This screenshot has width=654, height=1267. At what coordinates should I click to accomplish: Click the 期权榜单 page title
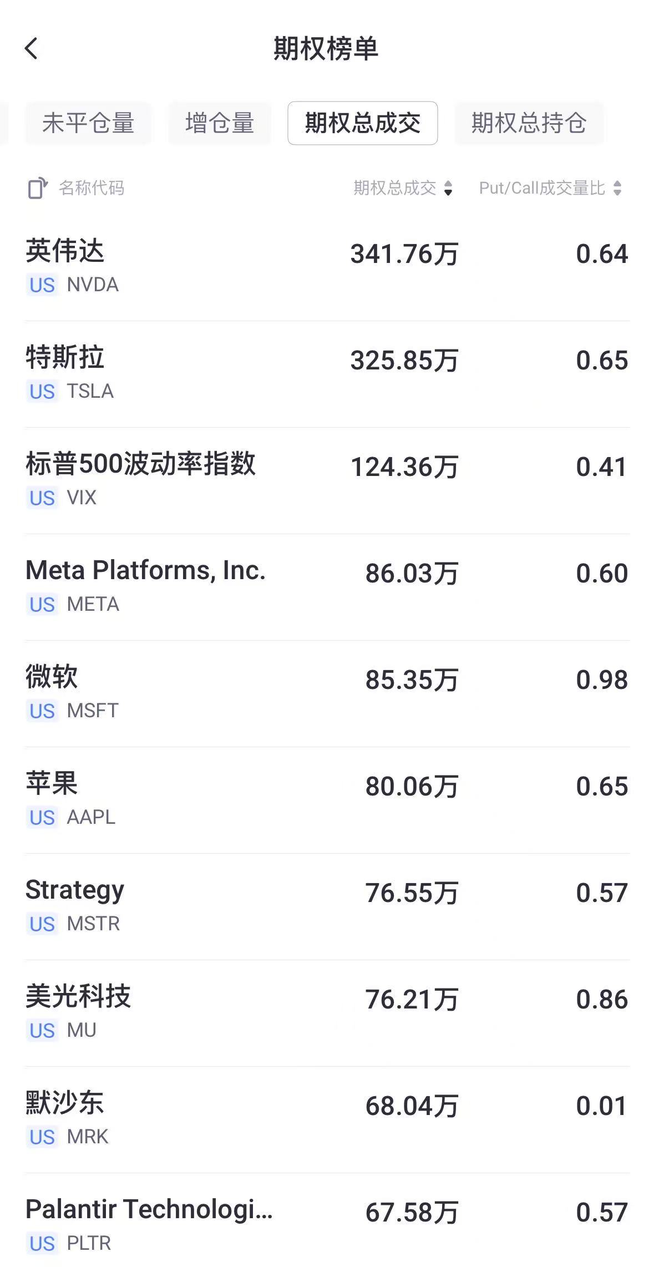pyautogui.click(x=326, y=49)
